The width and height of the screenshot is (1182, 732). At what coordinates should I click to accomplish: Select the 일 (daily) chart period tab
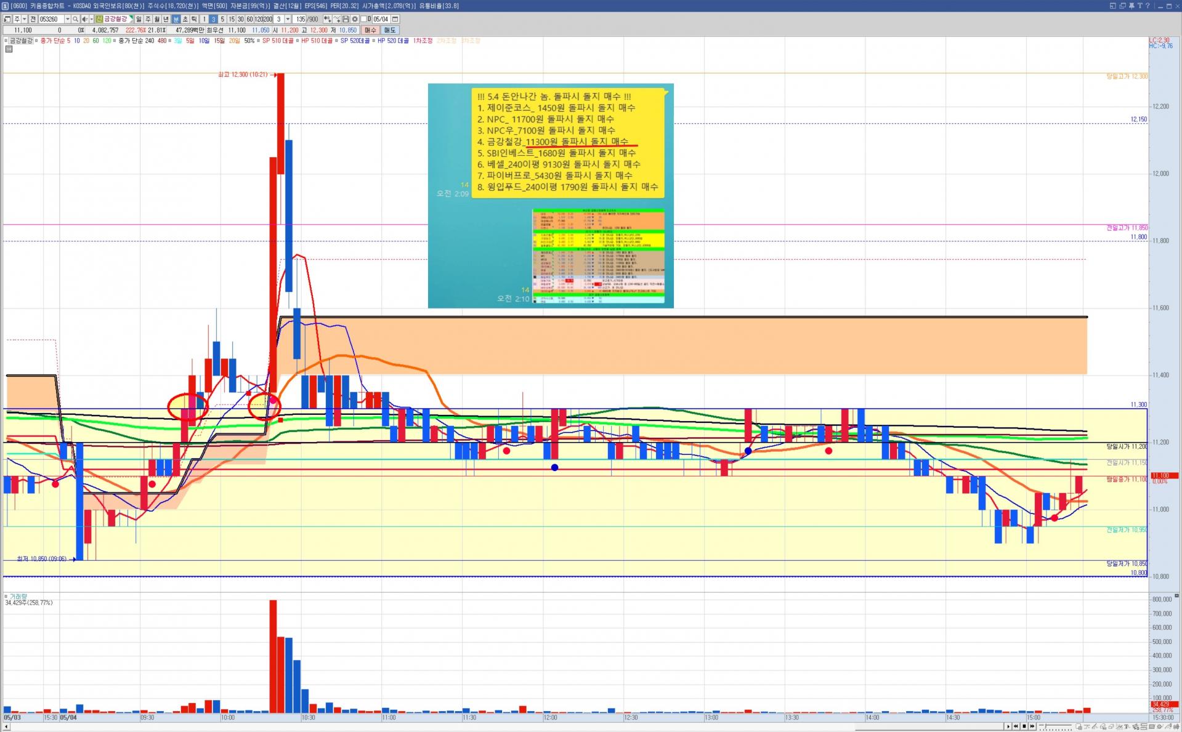[139, 19]
